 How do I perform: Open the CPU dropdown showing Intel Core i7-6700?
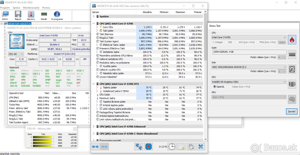coord(249,37)
